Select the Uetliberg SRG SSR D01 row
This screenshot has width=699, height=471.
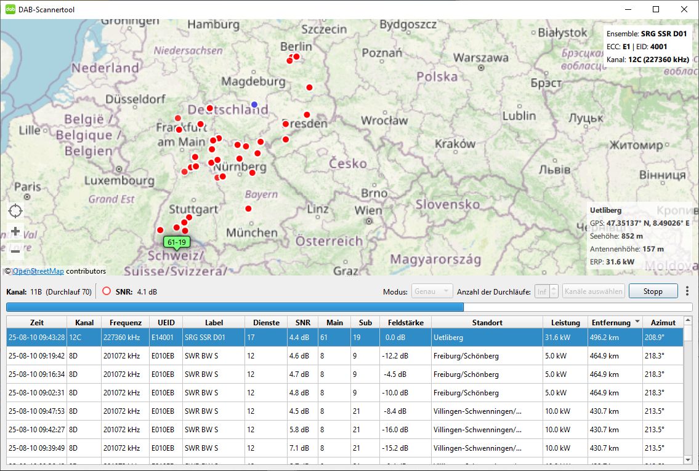point(345,338)
